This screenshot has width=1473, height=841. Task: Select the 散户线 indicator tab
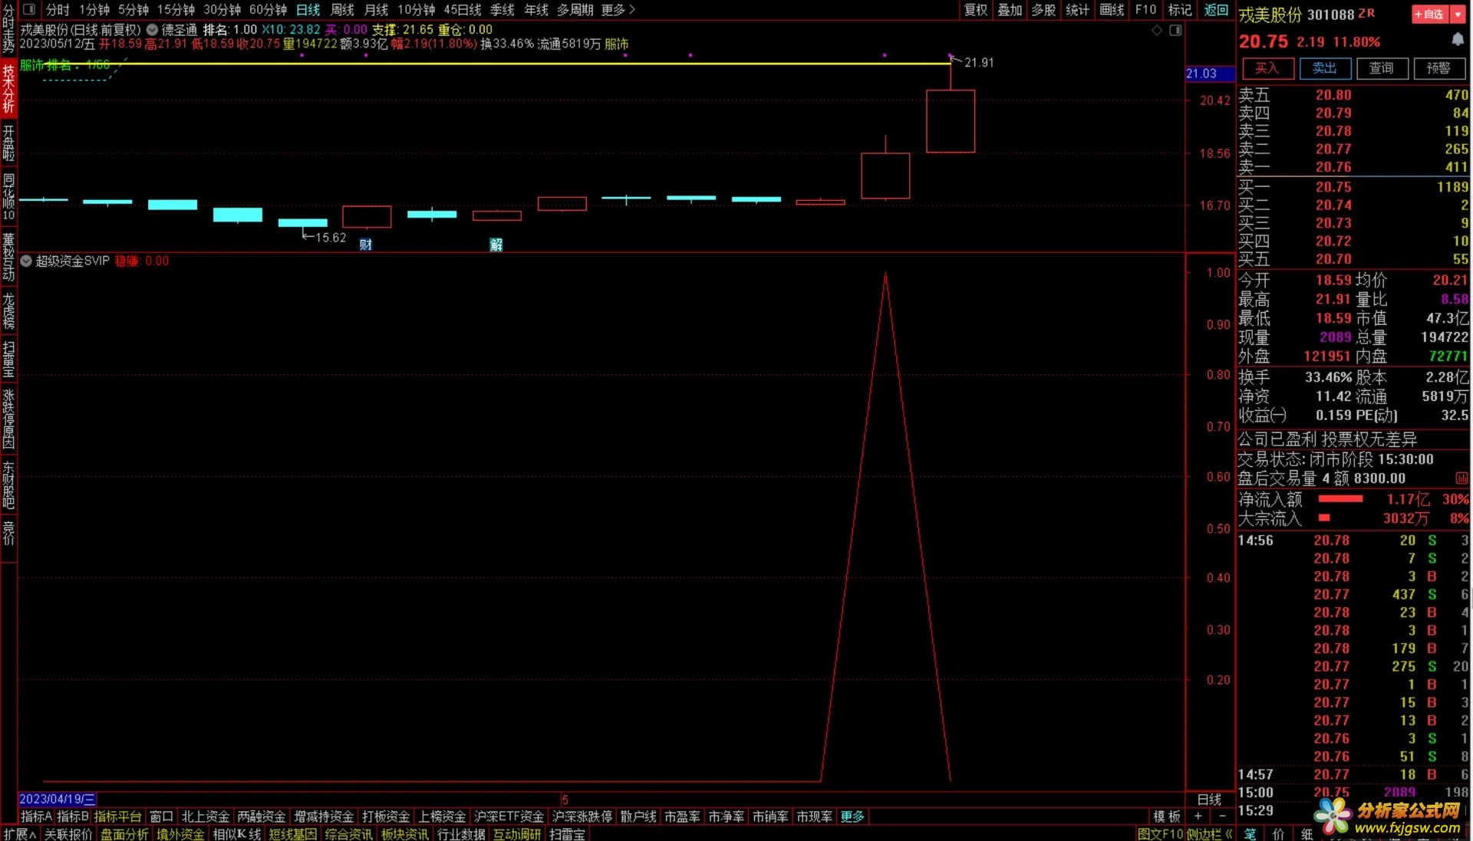coord(638,816)
